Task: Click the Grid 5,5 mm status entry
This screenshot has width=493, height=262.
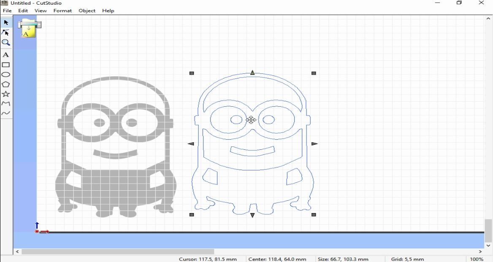Action: coord(407,259)
